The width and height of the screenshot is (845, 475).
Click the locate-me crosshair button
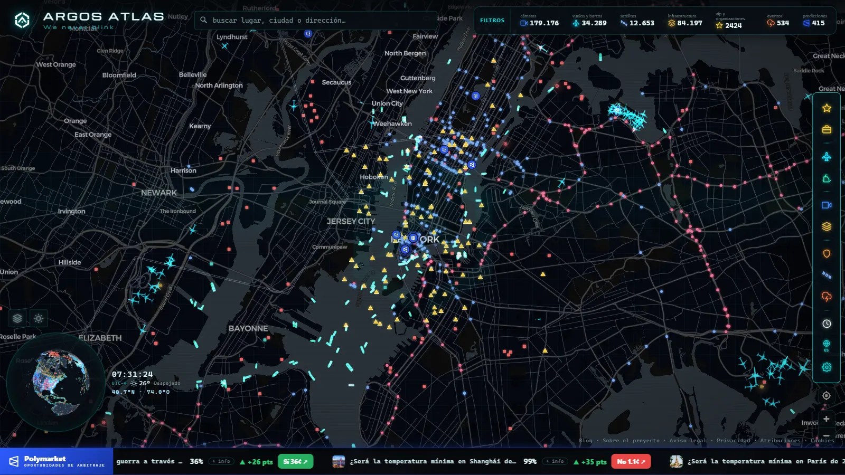click(827, 395)
